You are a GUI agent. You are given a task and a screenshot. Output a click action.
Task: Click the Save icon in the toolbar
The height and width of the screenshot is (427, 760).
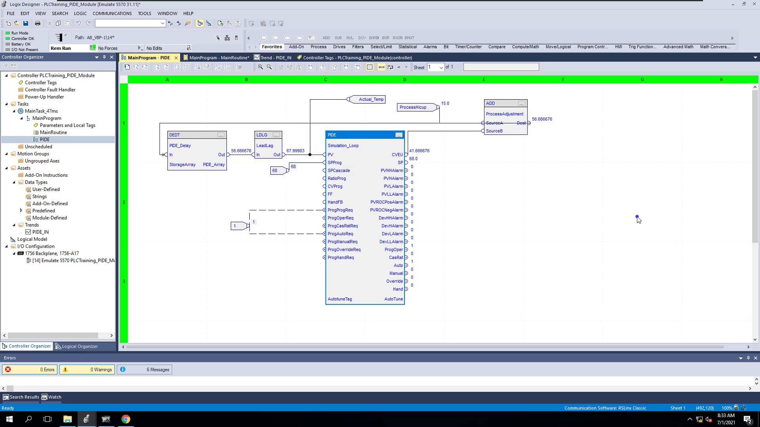[x=26, y=23]
